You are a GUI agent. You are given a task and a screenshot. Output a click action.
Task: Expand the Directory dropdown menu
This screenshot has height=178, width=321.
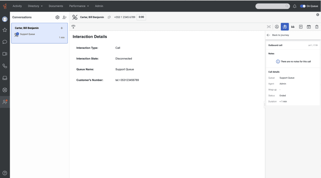click(x=35, y=6)
